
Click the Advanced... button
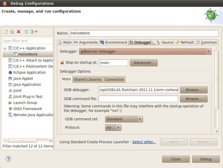tap(144, 63)
